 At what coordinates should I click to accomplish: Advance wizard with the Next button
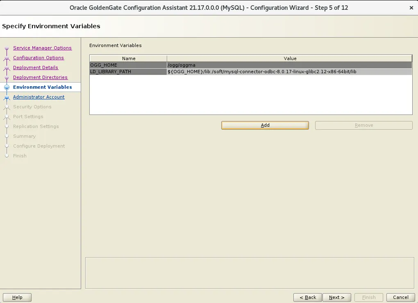coord(337,297)
